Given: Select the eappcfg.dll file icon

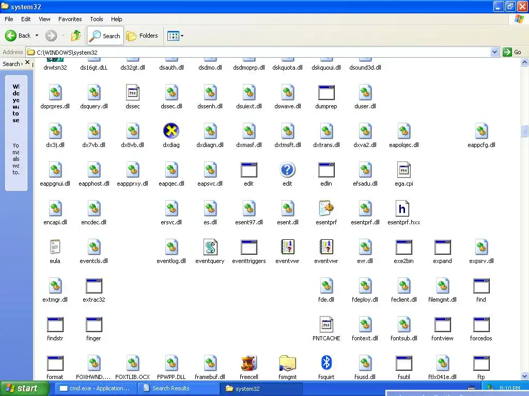Looking at the screenshot, I should [481, 131].
